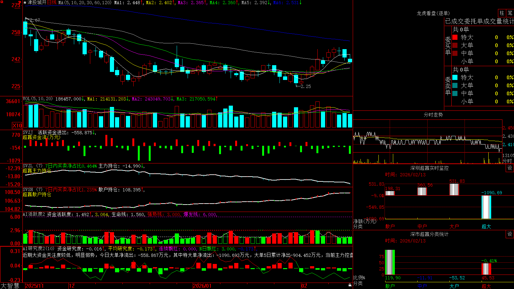
Task: Change the 日线 period label
Action: 52,3
